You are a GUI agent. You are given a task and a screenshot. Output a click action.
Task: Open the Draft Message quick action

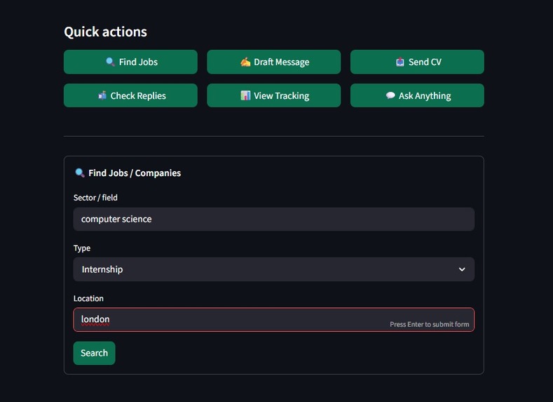point(273,62)
